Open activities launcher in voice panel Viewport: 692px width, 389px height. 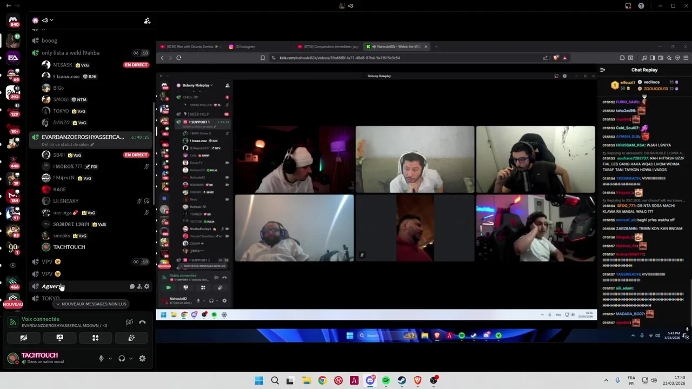[95, 338]
